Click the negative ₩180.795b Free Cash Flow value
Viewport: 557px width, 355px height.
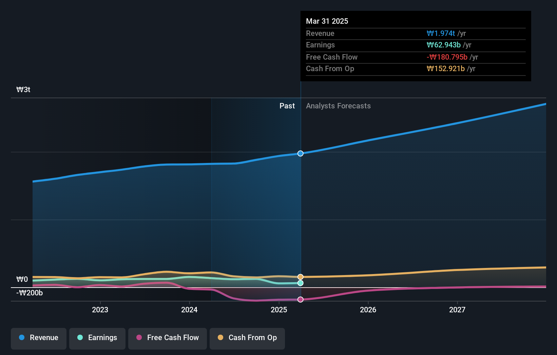(447, 57)
